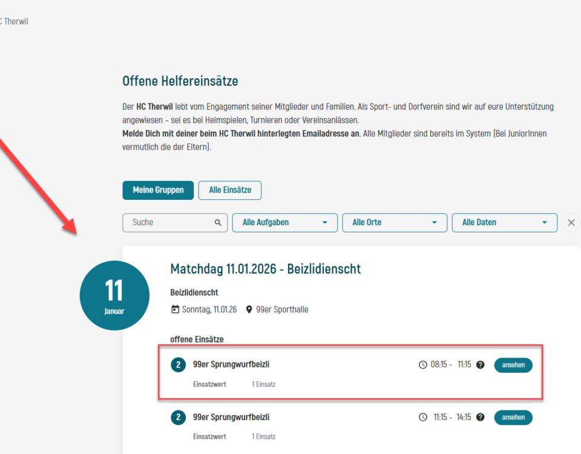Click the clock icon for the 11:15 shift
The image size is (581, 454).
coord(423,417)
